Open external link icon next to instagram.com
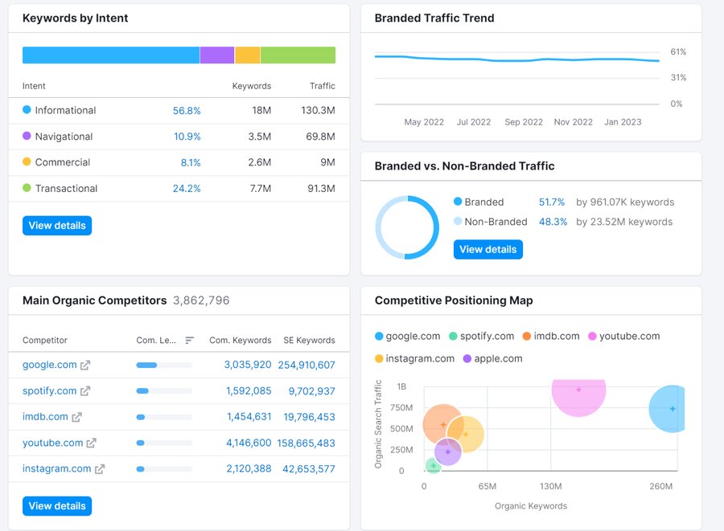The image size is (724, 531). (x=100, y=469)
